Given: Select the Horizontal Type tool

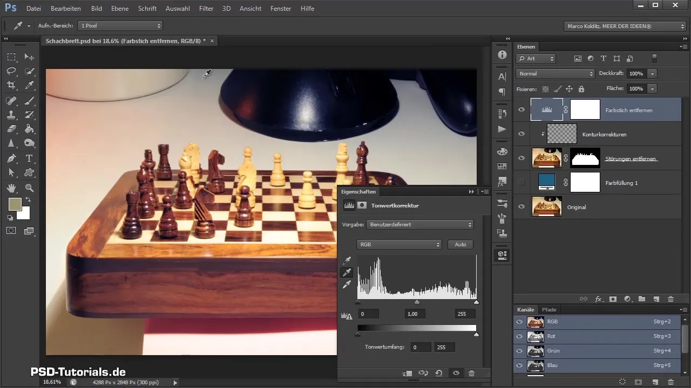Looking at the screenshot, I should coord(29,158).
